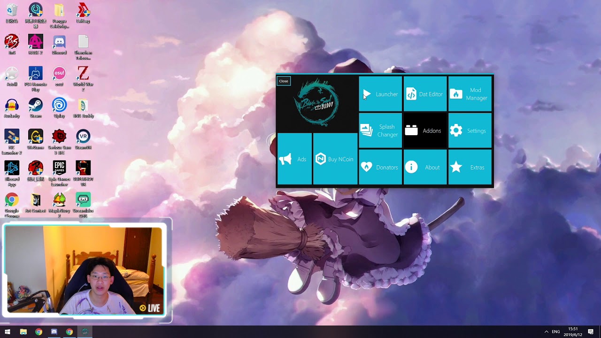Switch to Discord on the taskbar
This screenshot has width=601, height=338.
54,332
